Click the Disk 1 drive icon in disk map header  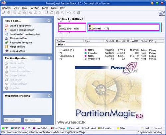(x=59, y=19)
